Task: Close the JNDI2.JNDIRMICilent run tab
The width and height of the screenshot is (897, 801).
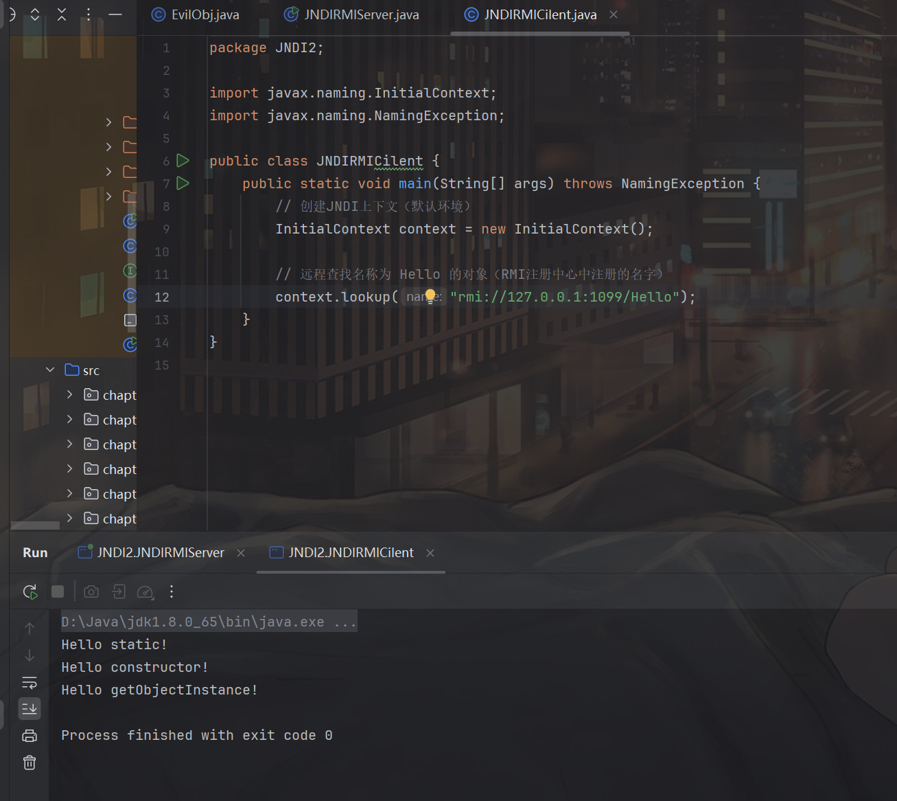Action: click(430, 553)
